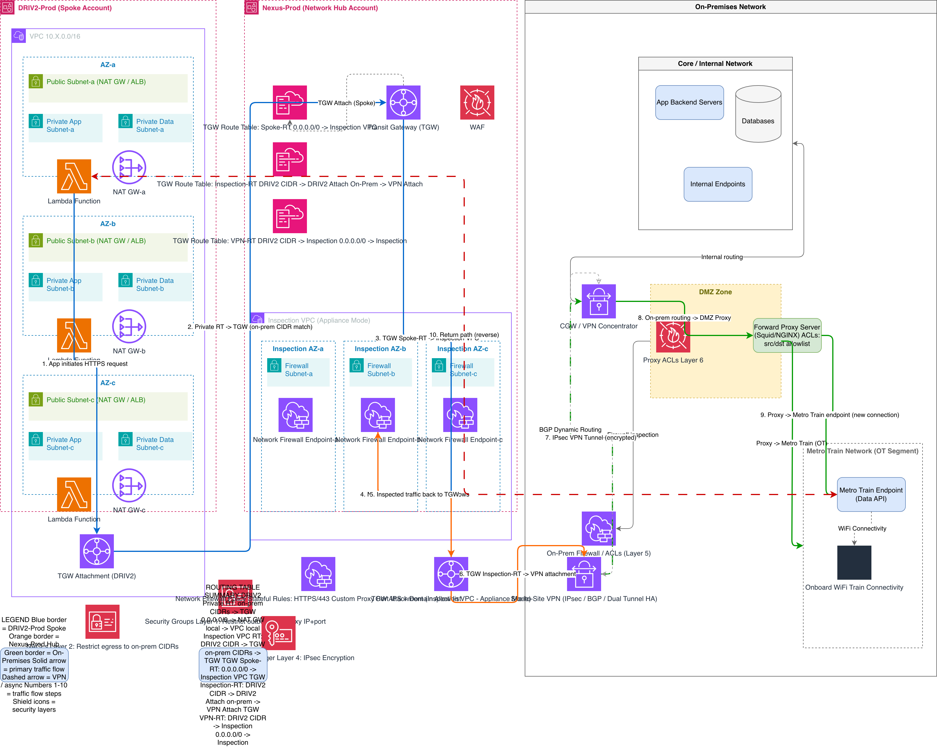Select the Lambda Function icon in AZ-c
Screen dimensions: 937x747
click(x=74, y=494)
